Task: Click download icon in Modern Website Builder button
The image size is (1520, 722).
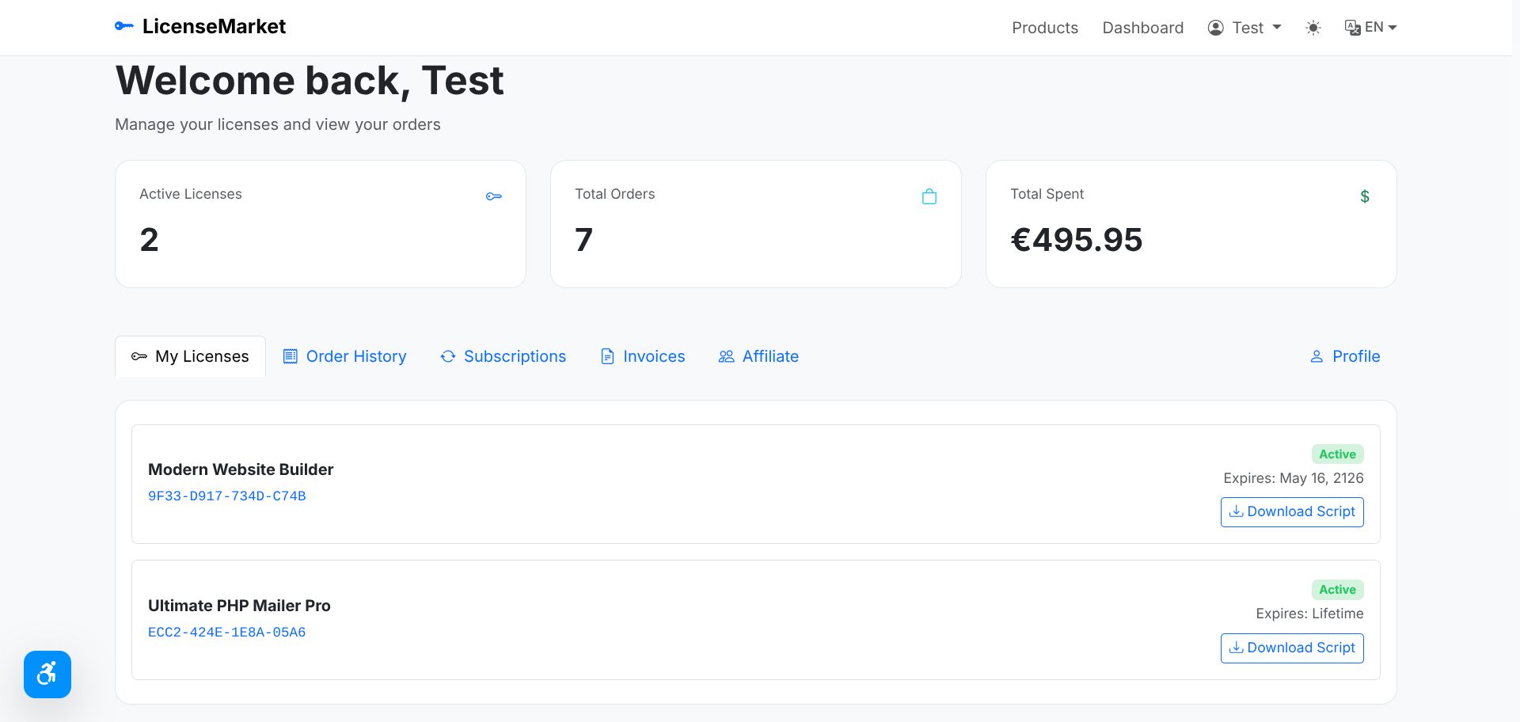Action: 1236,511
